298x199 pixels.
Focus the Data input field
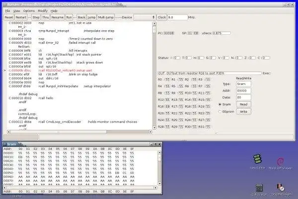pos(243,97)
